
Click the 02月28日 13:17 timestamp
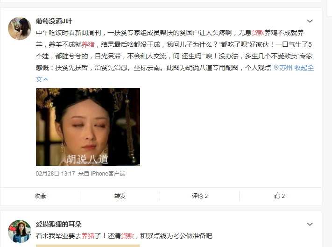click(55, 174)
